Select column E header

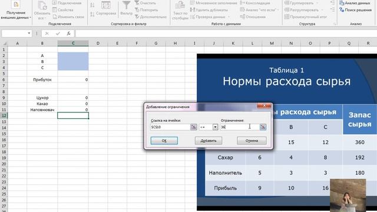pyautogui.click(x=117, y=43)
